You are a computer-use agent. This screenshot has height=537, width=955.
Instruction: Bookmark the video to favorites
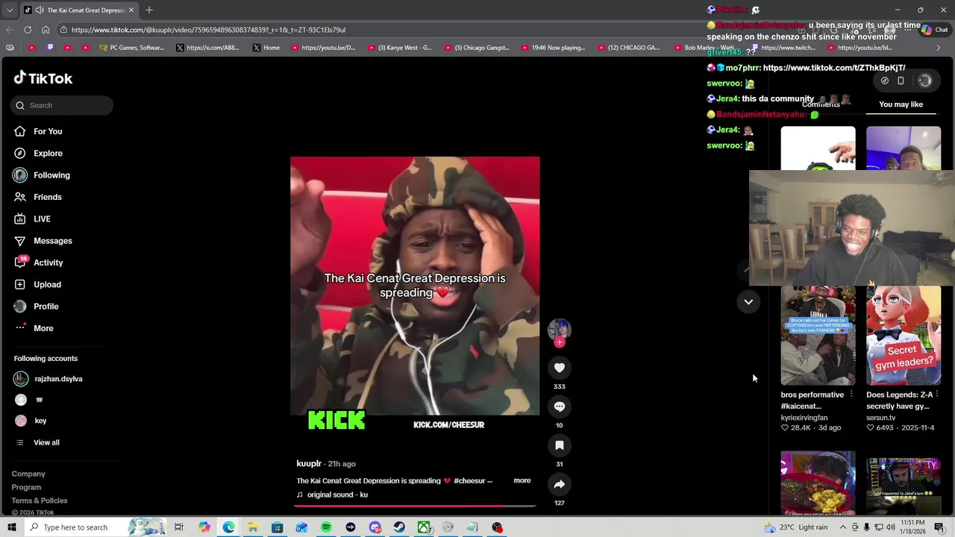pos(560,445)
